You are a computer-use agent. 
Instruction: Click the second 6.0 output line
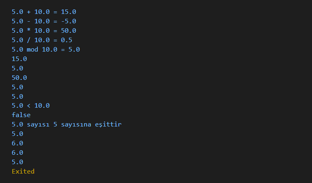[x=17, y=153]
